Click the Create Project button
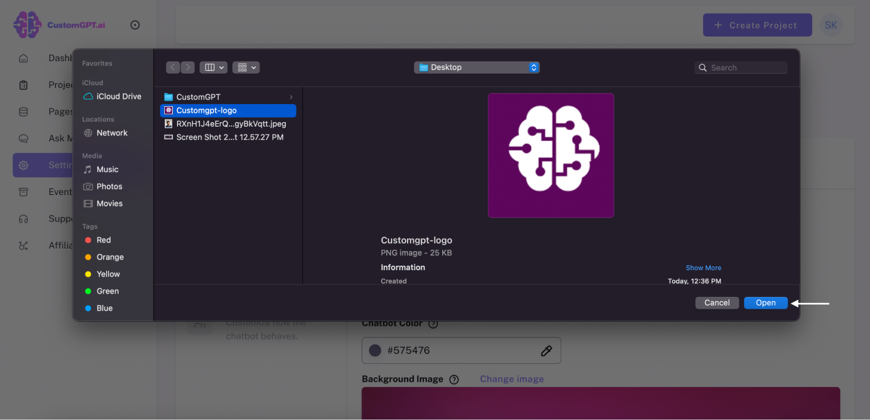 [757, 25]
